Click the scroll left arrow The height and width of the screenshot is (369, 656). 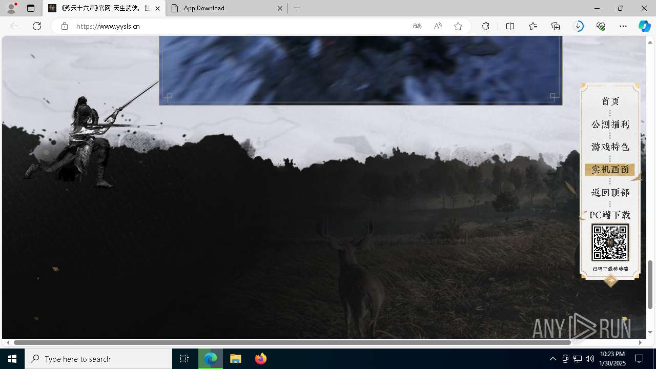point(8,342)
